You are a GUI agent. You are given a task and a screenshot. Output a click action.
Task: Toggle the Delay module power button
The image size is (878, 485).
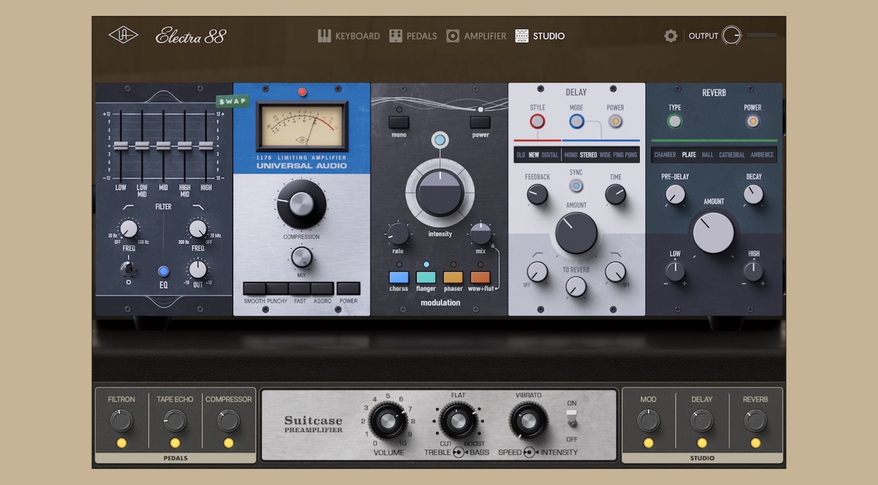[x=614, y=121]
